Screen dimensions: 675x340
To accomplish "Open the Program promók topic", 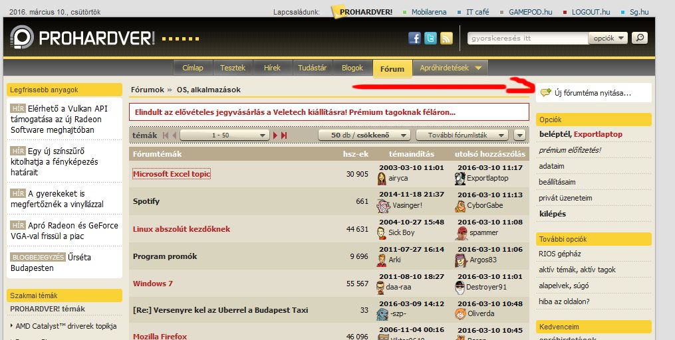I will pos(165,256).
